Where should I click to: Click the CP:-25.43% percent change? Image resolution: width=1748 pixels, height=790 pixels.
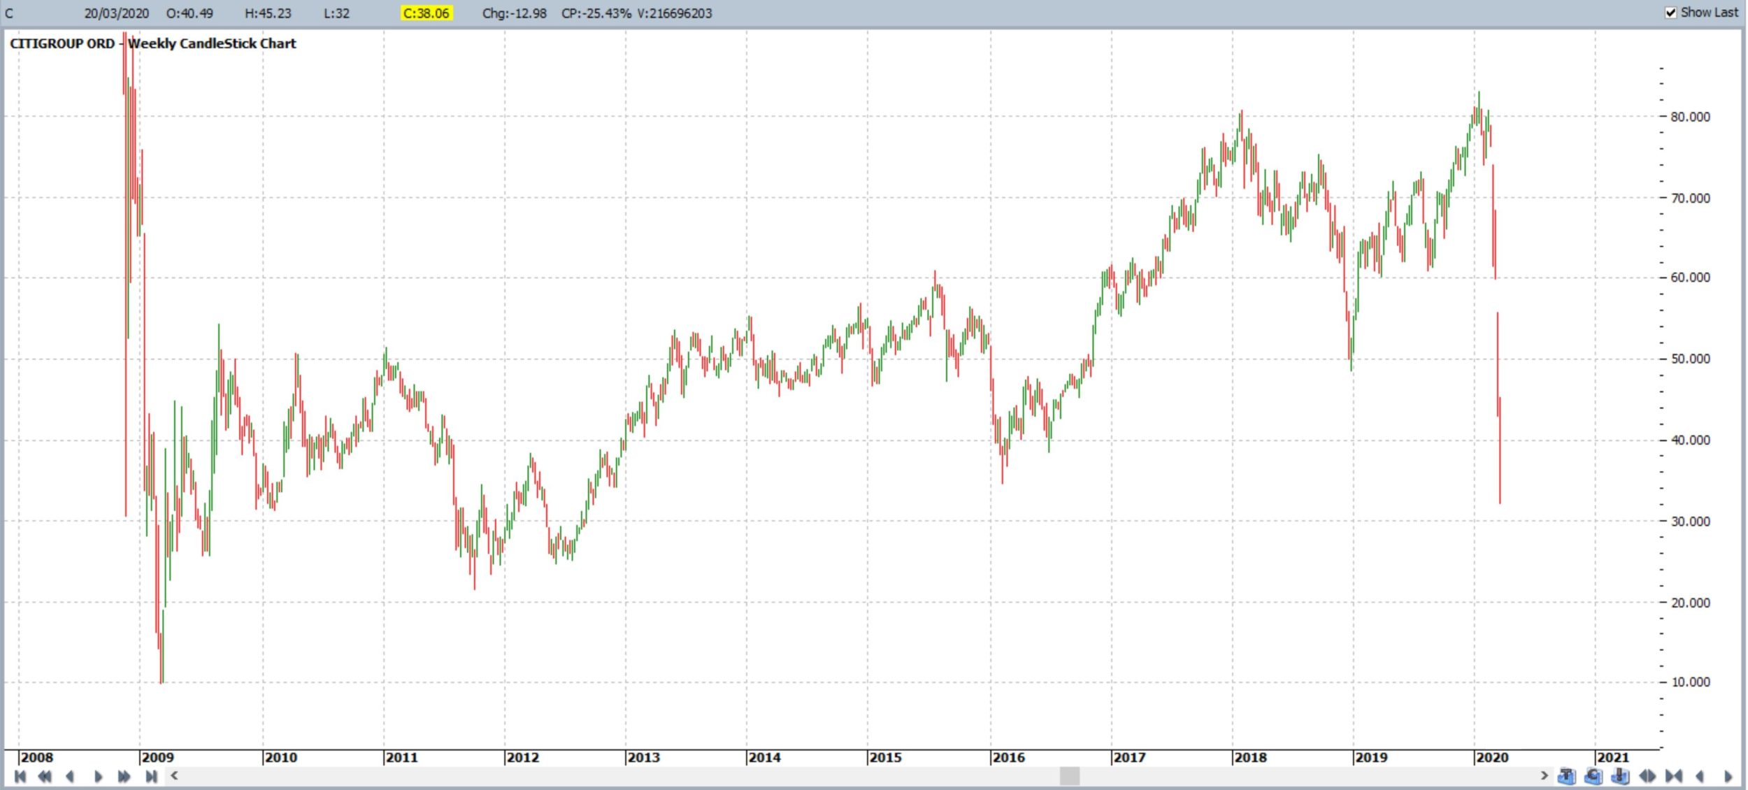pos(596,13)
